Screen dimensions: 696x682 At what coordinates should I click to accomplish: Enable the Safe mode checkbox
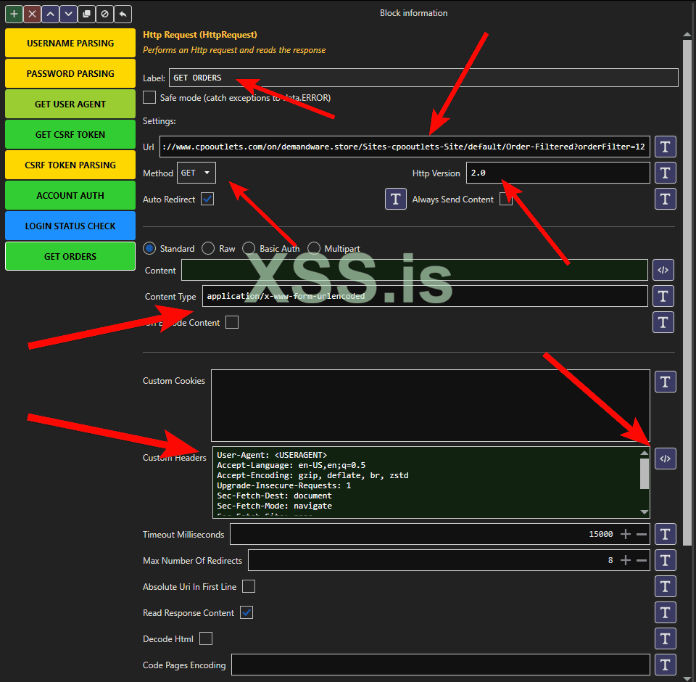[x=149, y=97]
